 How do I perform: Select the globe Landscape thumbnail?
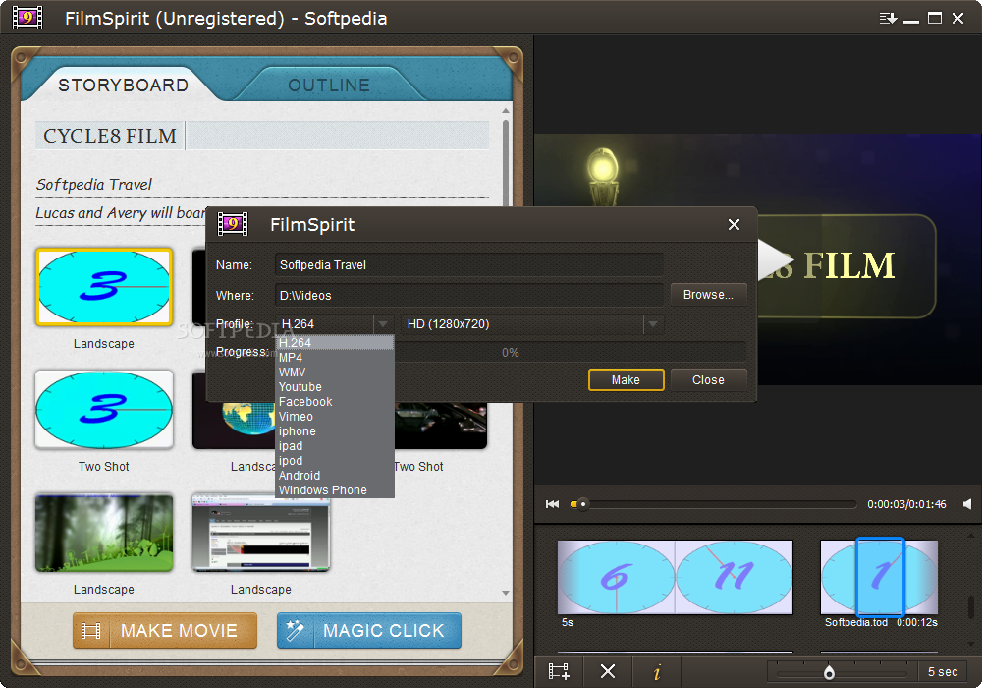[235, 426]
